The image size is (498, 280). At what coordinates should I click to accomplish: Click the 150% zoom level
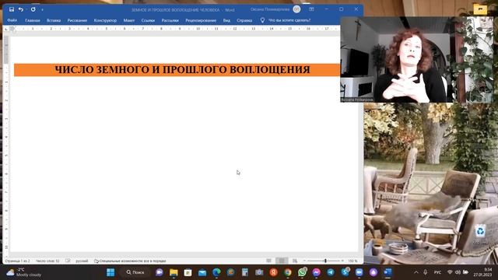coord(352,261)
